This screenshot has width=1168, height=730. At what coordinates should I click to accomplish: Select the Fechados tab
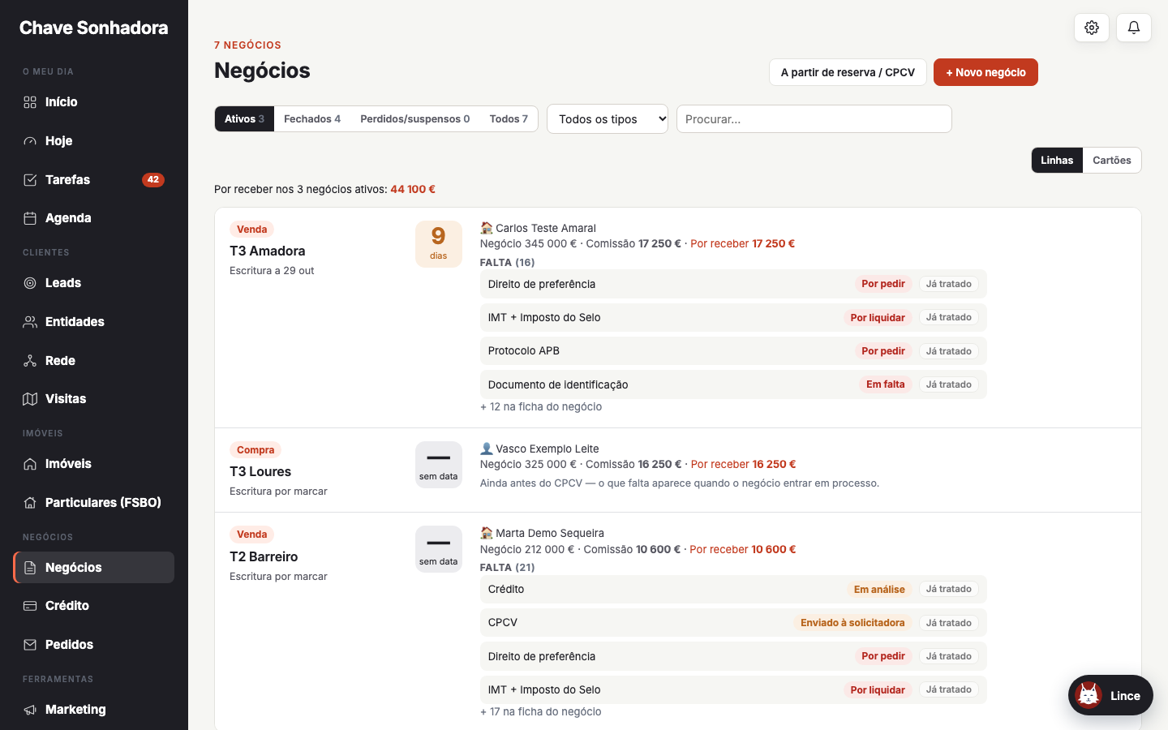312,119
